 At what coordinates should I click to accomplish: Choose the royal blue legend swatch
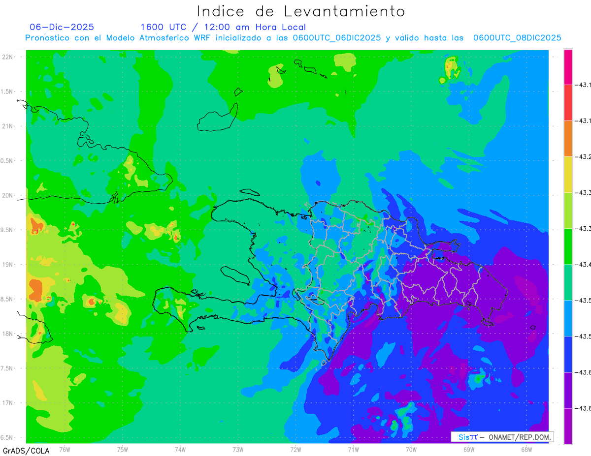[x=568, y=354]
